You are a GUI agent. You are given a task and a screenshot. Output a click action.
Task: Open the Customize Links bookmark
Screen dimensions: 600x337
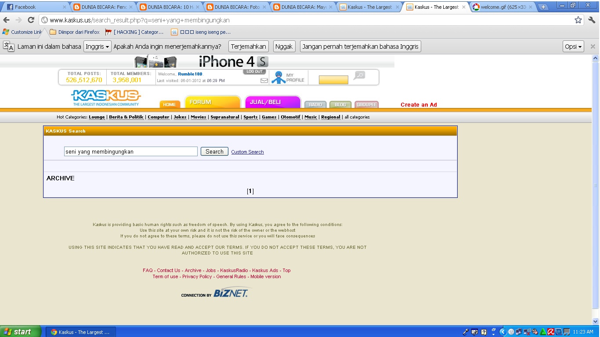pyautogui.click(x=22, y=32)
